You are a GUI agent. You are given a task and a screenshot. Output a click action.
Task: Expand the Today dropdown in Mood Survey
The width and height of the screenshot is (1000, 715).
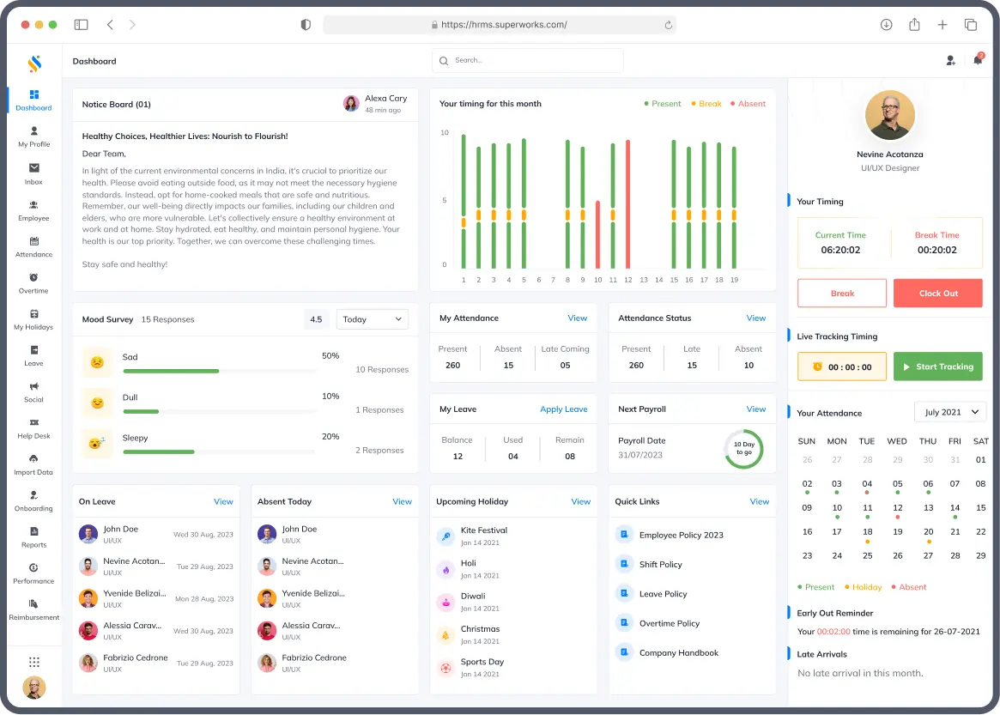click(x=372, y=319)
